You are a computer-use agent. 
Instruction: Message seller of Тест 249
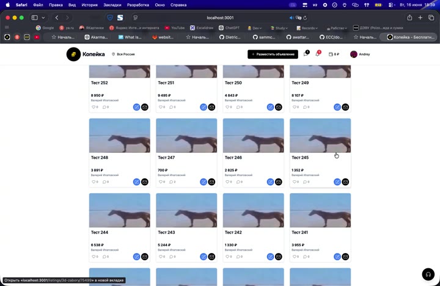[x=345, y=107]
